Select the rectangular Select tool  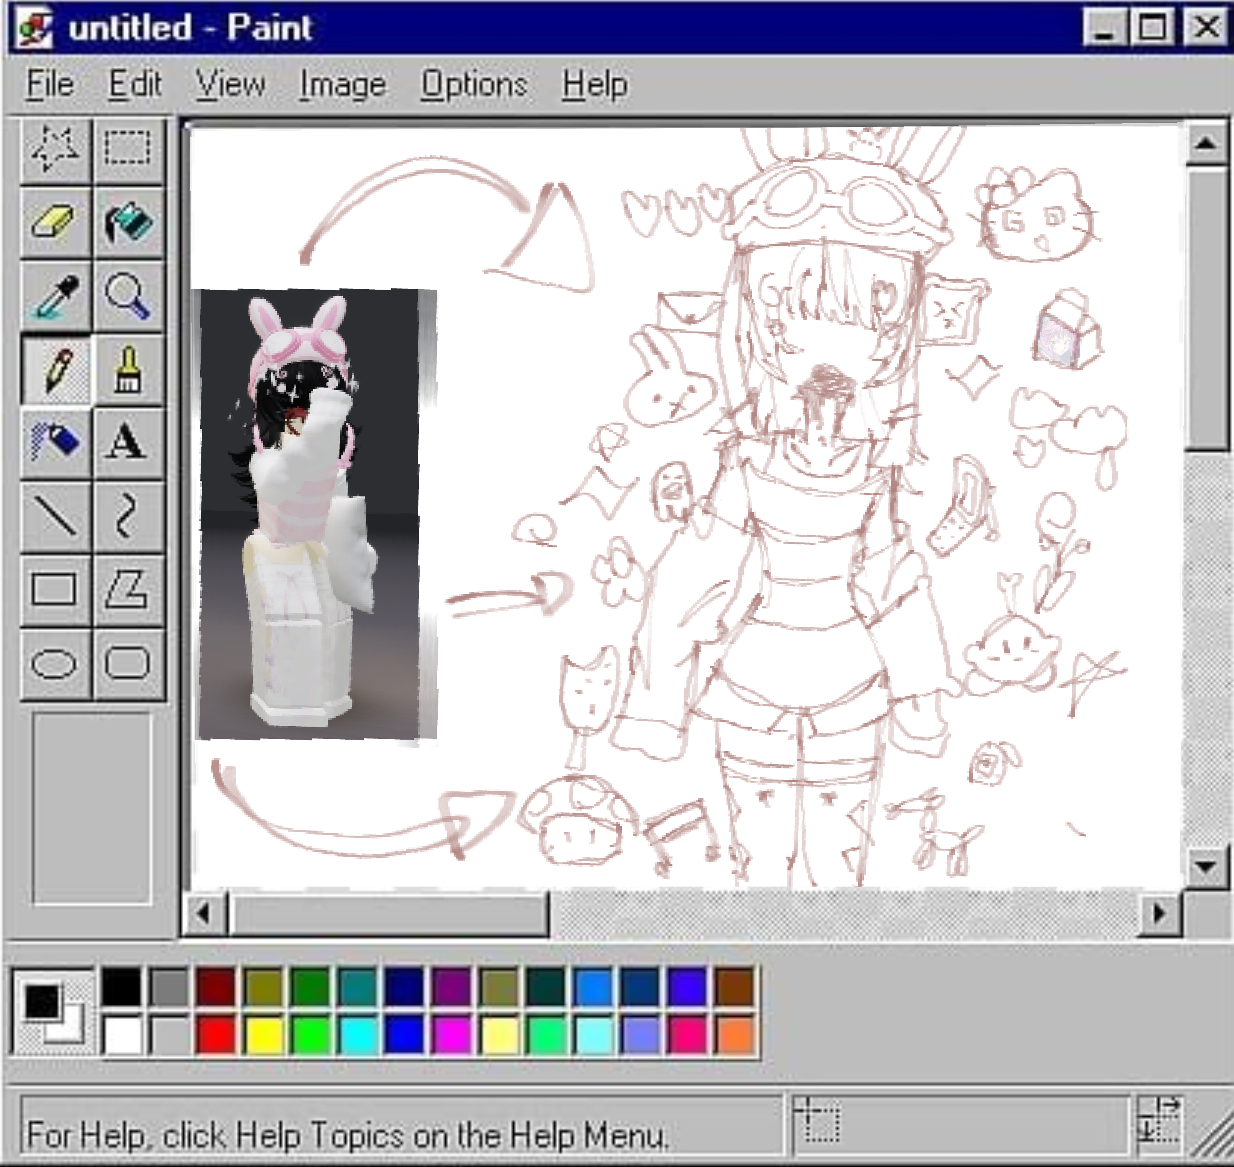click(x=128, y=149)
